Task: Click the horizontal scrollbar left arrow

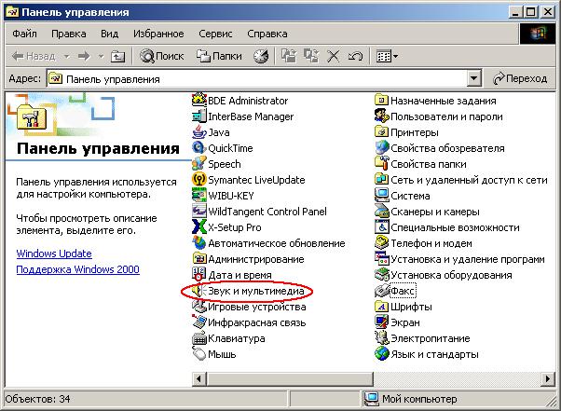Action: click(x=198, y=378)
